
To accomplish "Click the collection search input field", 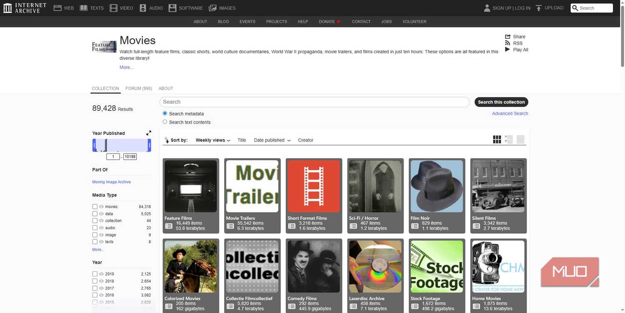I will pos(315,102).
